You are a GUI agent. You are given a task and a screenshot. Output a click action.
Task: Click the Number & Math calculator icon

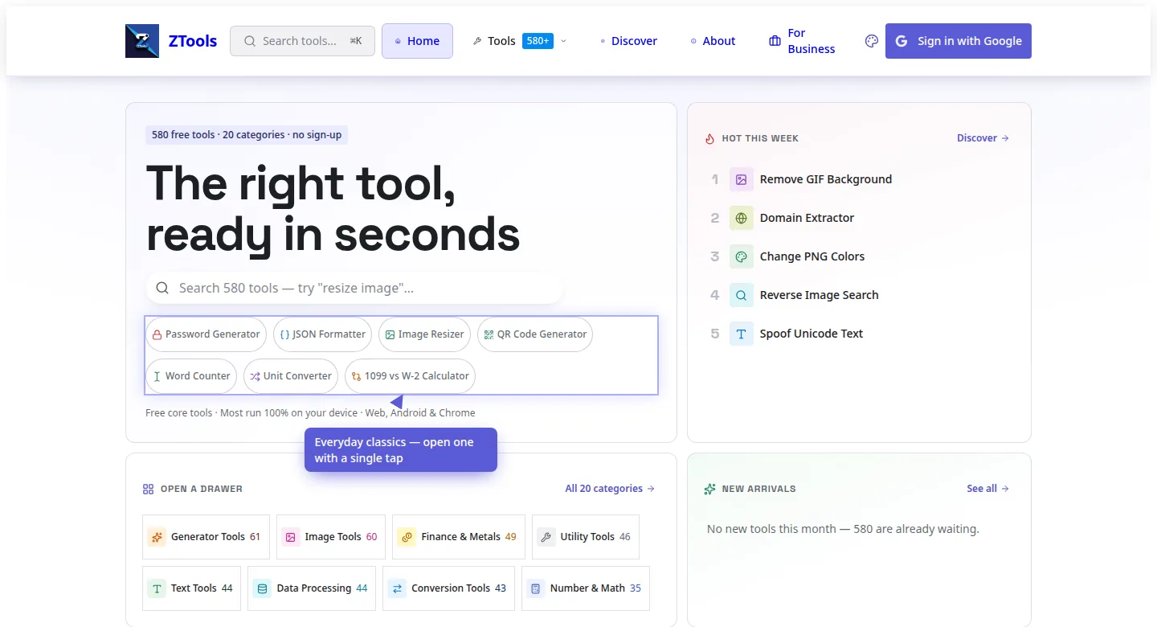tap(536, 588)
